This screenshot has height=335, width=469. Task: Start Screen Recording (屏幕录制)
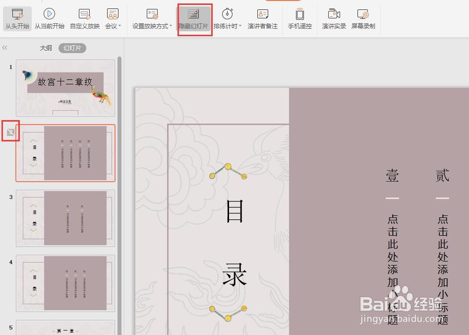click(x=363, y=18)
